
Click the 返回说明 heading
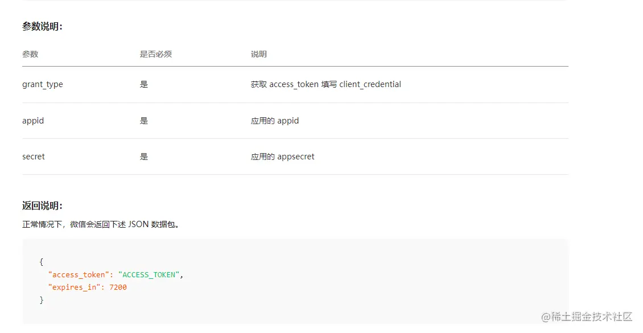pyautogui.click(x=42, y=206)
